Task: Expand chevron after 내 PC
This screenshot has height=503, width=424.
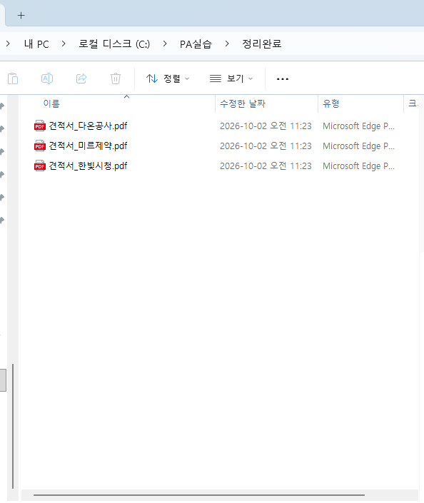Action: coord(64,44)
